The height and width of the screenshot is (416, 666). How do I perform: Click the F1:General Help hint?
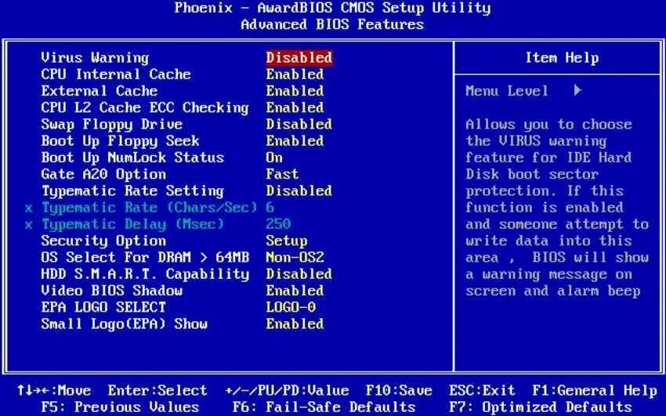[x=595, y=390]
